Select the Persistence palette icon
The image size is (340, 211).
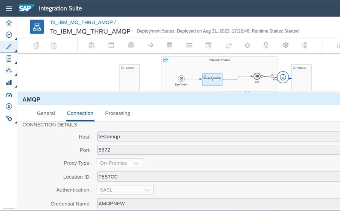pos(286,45)
